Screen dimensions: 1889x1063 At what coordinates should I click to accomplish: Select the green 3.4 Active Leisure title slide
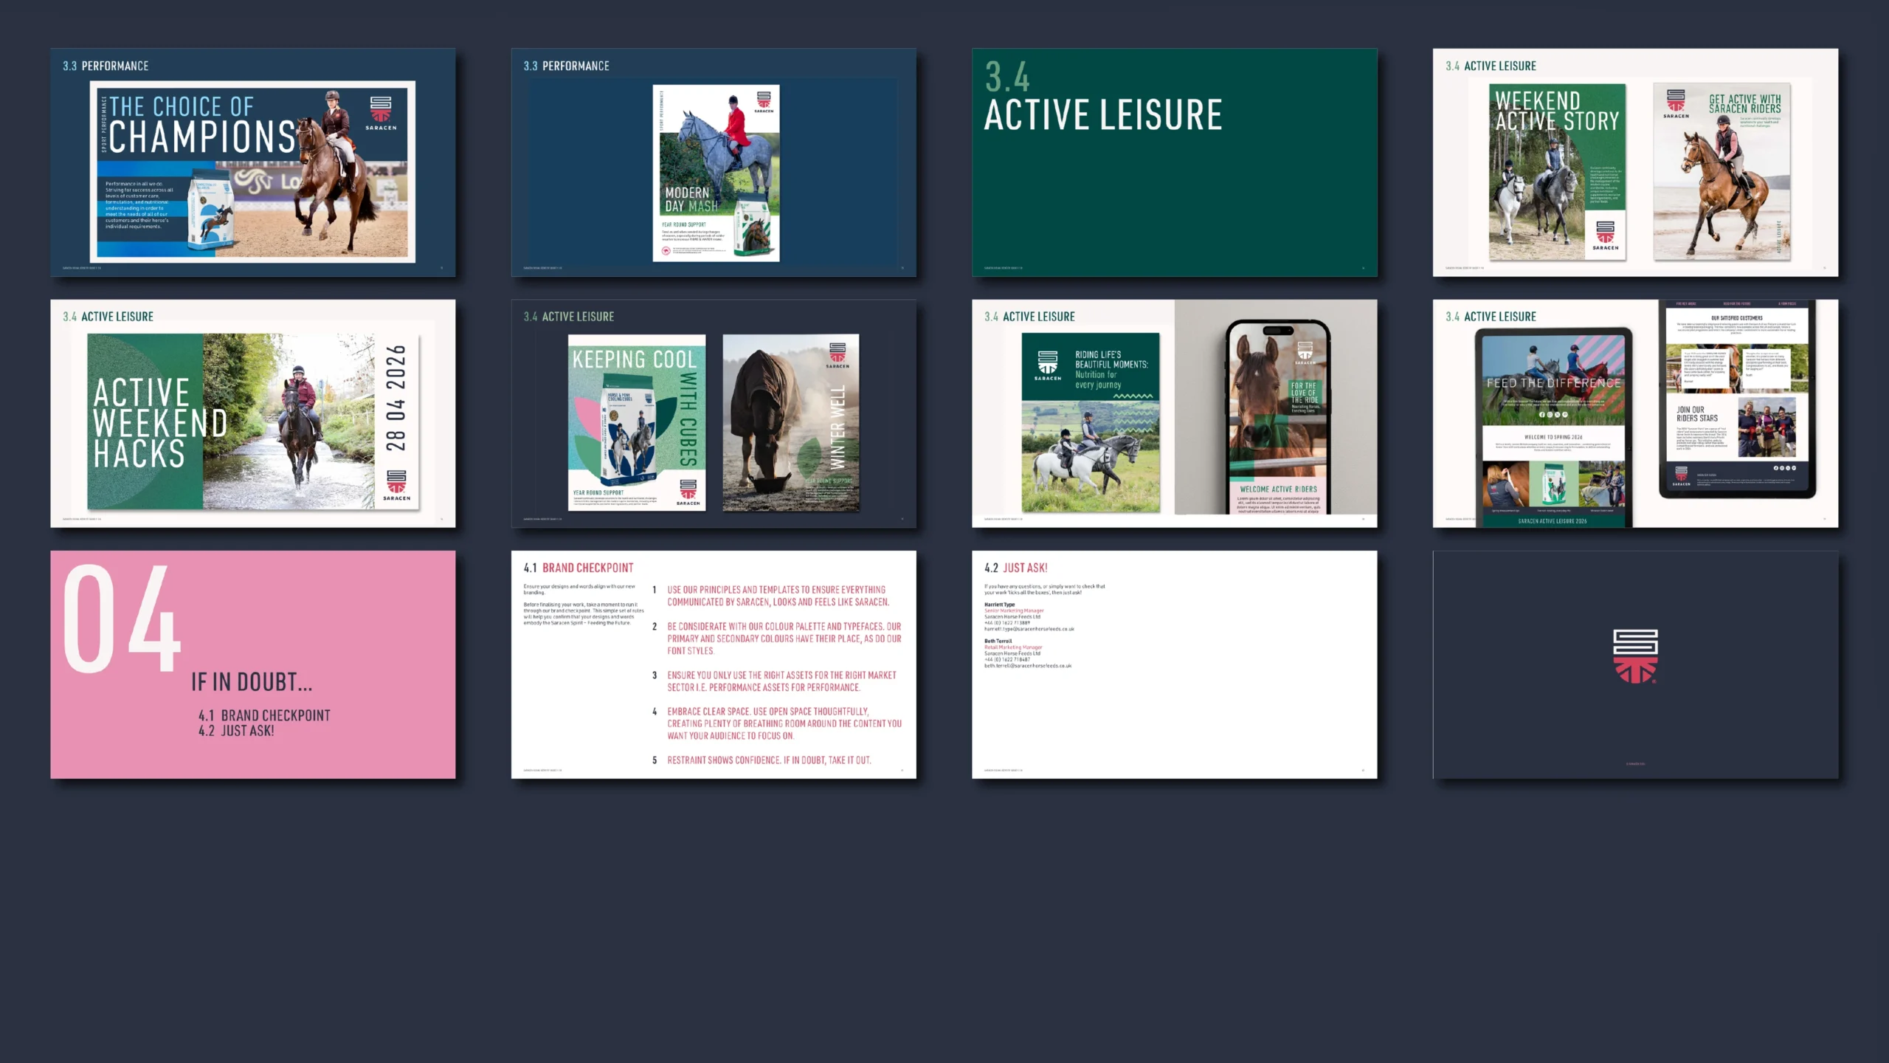[x=1175, y=162]
